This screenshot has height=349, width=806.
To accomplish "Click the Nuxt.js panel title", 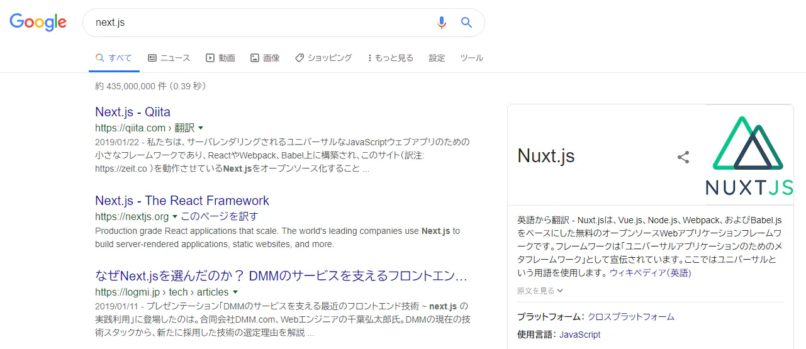I will point(546,156).
